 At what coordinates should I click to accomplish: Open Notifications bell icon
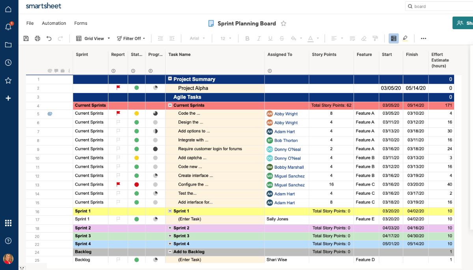click(8, 27)
